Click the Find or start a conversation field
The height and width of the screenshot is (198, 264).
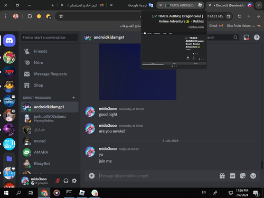coord(50,37)
